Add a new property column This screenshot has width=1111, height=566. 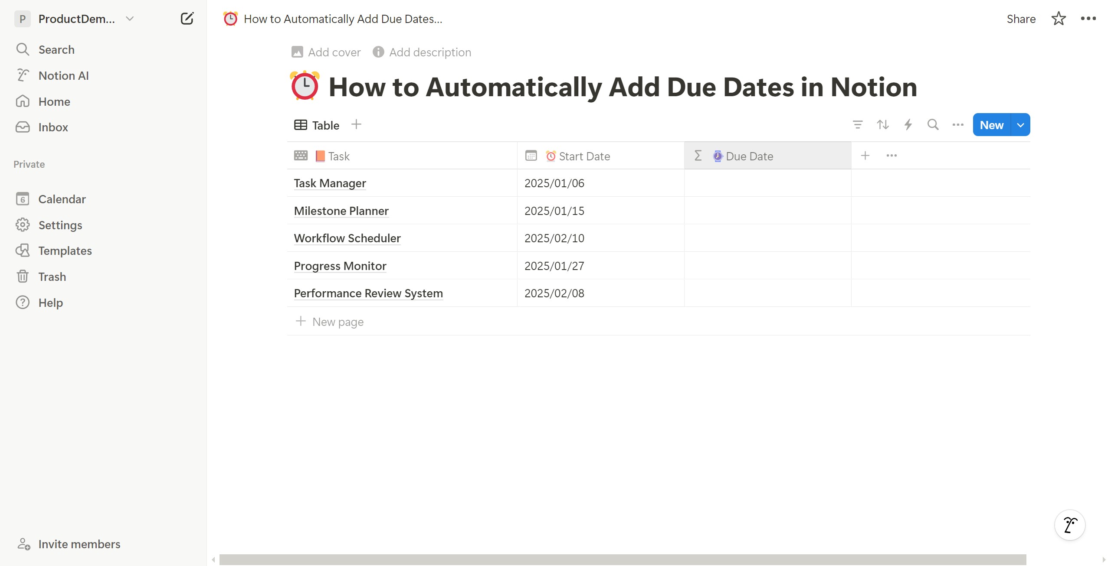pyautogui.click(x=865, y=156)
